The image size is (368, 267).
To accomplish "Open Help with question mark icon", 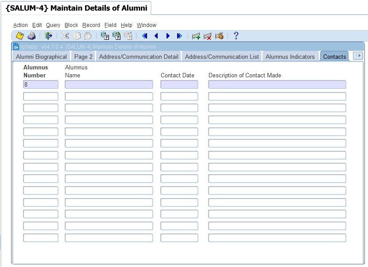I will pyautogui.click(x=236, y=36).
